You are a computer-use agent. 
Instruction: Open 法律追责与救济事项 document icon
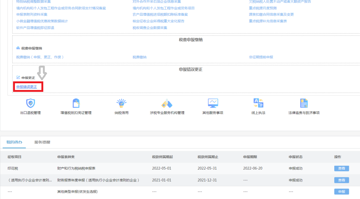tap(304, 103)
